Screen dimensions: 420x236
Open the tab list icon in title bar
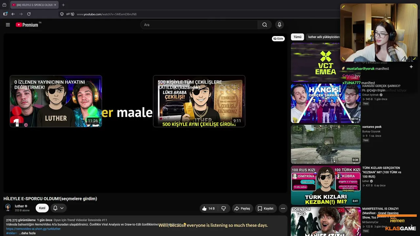coord(4,5)
